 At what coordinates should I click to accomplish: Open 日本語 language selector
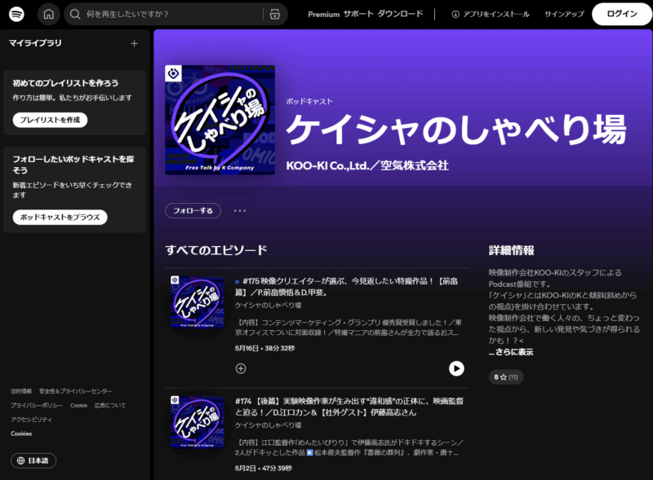tap(33, 460)
